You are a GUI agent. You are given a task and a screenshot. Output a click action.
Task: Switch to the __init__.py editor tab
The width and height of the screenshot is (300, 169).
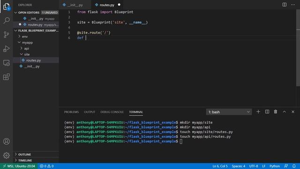coord(75,5)
